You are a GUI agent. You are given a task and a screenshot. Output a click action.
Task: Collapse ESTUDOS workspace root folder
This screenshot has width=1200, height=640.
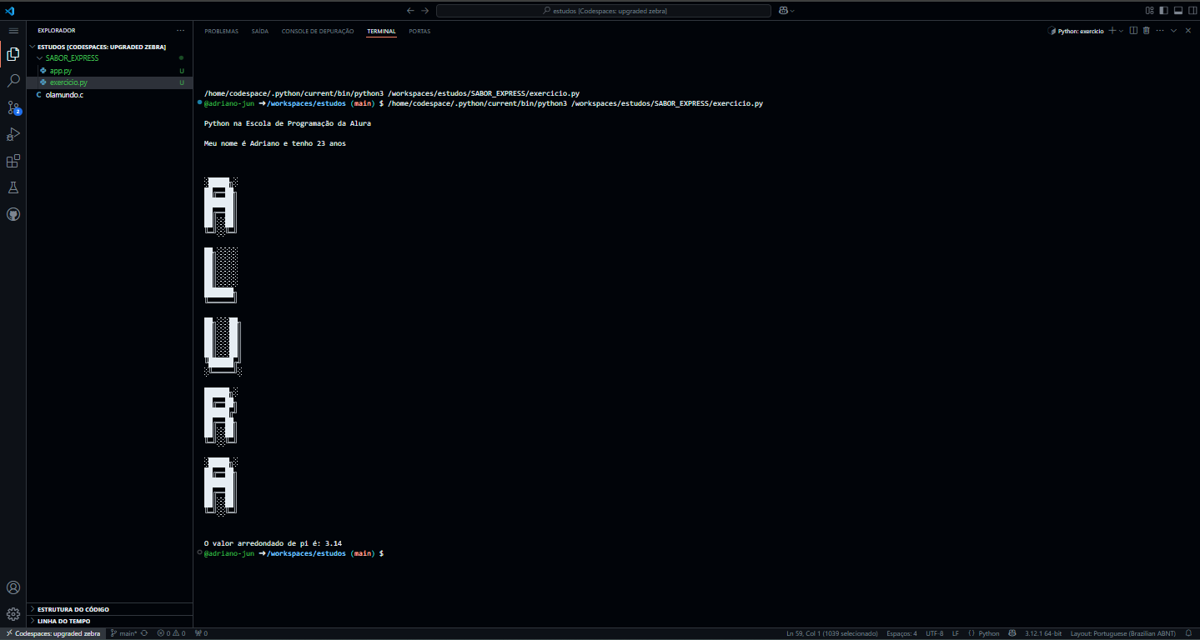point(102,47)
